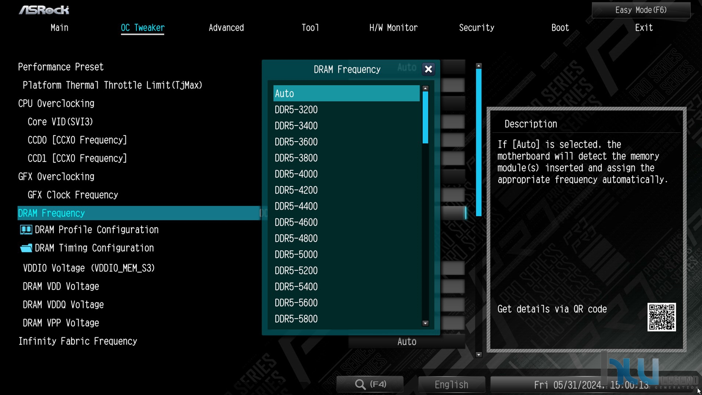The image size is (702, 395).
Task: Select Infinity Fabric Frequency setting
Action: [78, 342]
